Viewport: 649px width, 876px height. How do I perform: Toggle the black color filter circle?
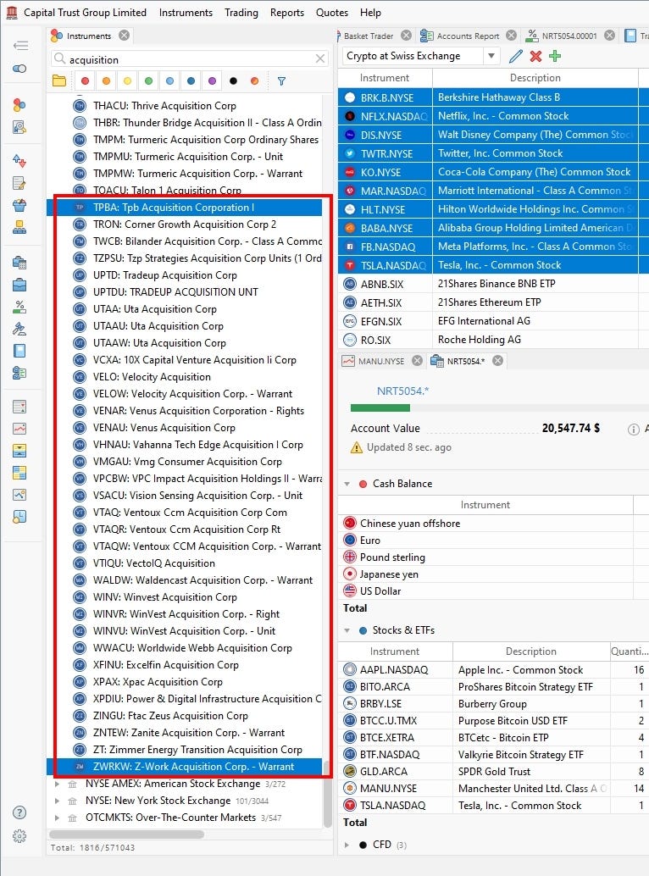[x=234, y=81]
